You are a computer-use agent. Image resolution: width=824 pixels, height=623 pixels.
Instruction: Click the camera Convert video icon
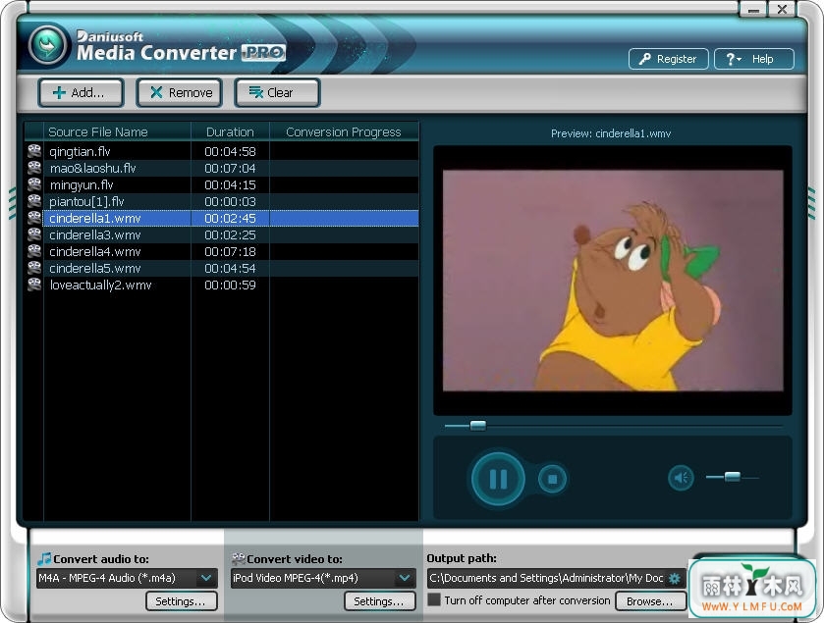click(238, 558)
